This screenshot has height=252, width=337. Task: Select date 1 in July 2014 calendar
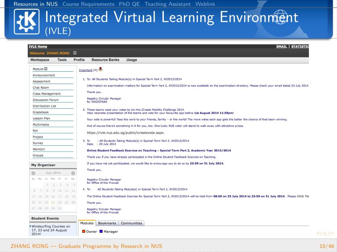click(47, 185)
